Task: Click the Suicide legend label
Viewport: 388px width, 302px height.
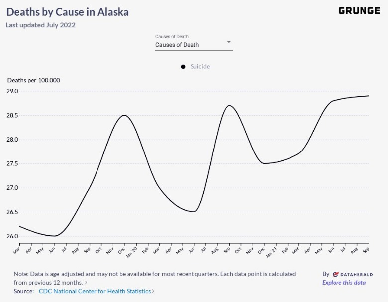Action: pyautogui.click(x=200, y=67)
